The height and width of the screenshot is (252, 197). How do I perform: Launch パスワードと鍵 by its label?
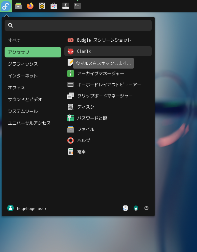tap(92, 118)
